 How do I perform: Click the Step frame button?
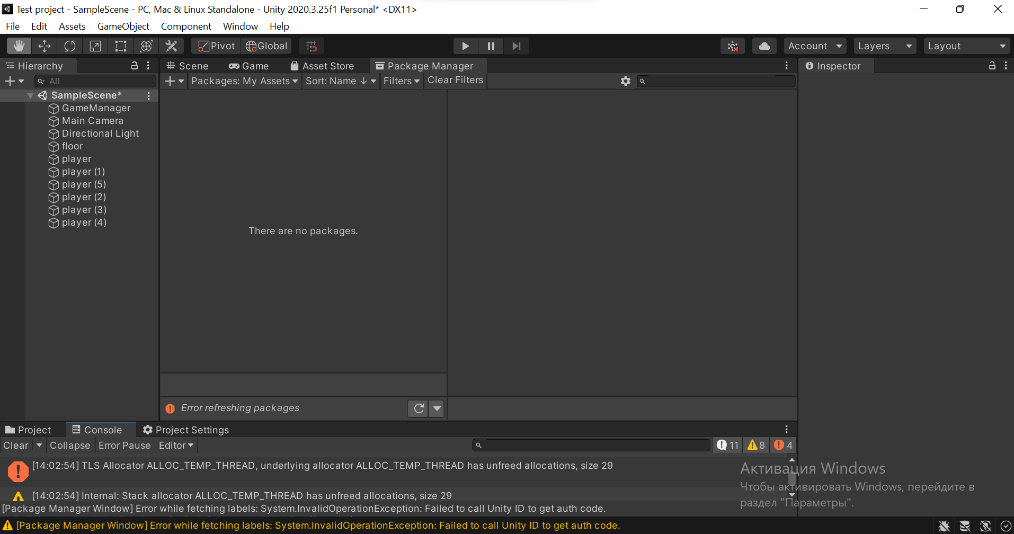coord(517,46)
